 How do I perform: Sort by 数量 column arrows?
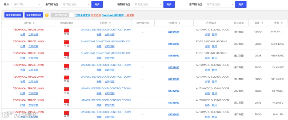(x=262, y=23)
